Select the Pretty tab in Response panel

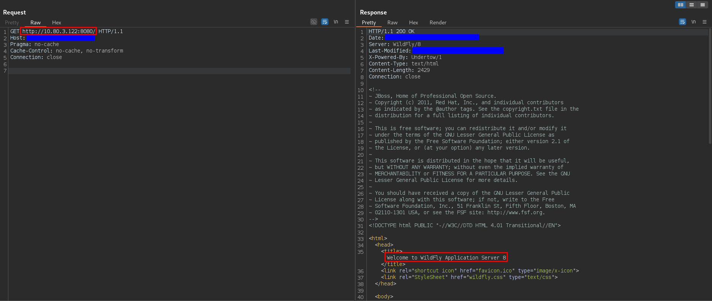point(369,22)
